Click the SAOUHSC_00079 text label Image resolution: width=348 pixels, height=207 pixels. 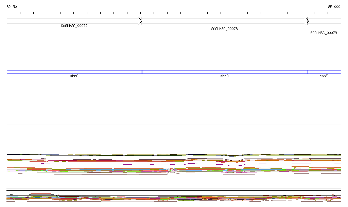pyautogui.click(x=324, y=33)
